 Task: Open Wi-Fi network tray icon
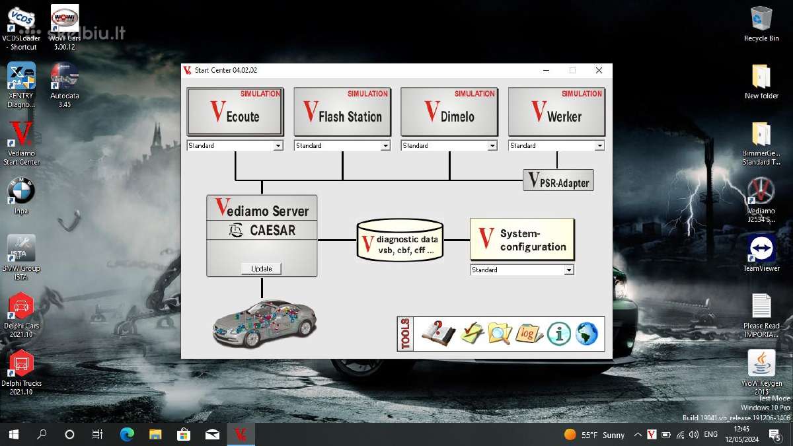pyautogui.click(x=680, y=434)
